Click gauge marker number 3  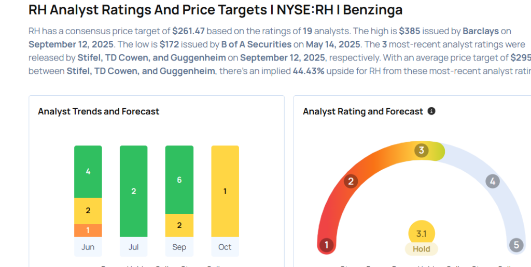422,151
